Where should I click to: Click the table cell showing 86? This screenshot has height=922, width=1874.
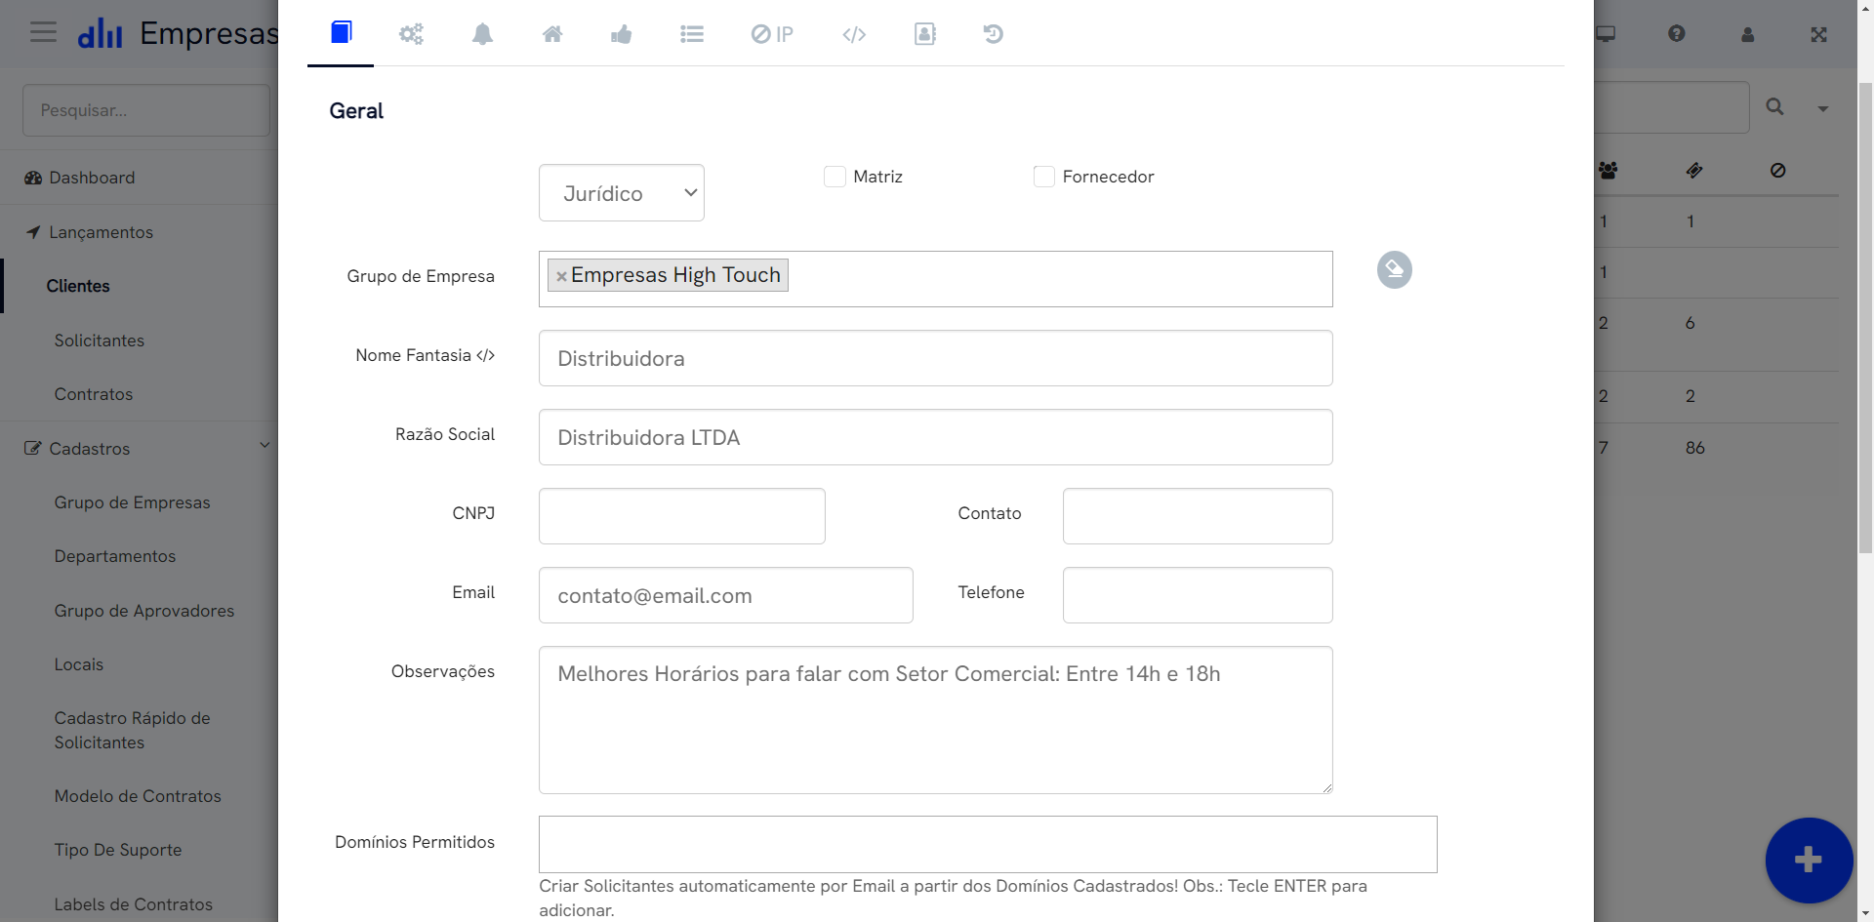[1695, 448]
